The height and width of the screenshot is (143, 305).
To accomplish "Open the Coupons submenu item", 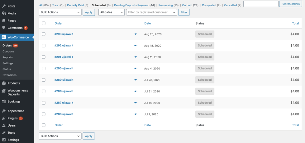I will coord(8,51).
